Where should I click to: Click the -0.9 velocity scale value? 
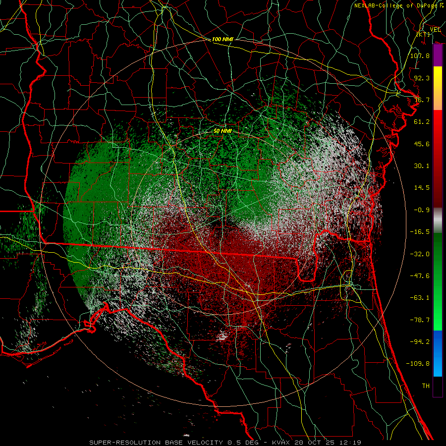coord(422,210)
